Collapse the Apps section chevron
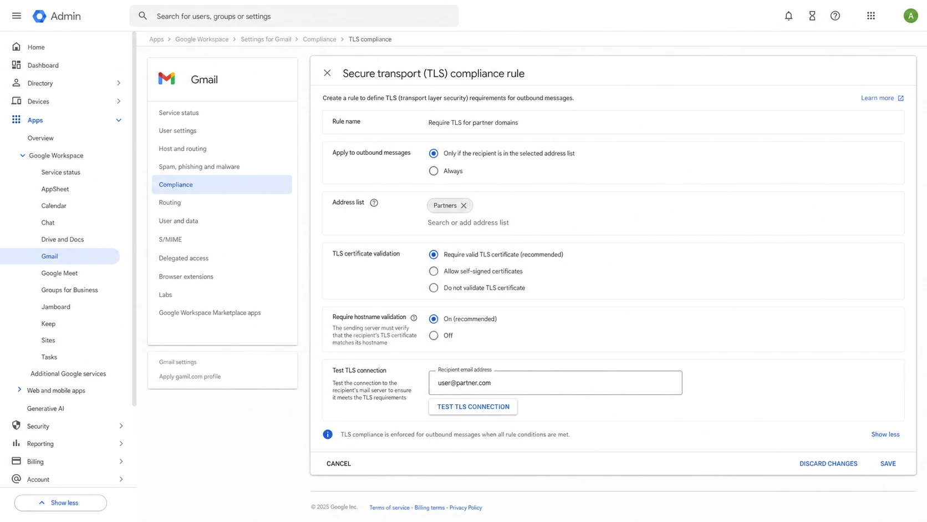Image resolution: width=927 pixels, height=522 pixels. (x=119, y=120)
